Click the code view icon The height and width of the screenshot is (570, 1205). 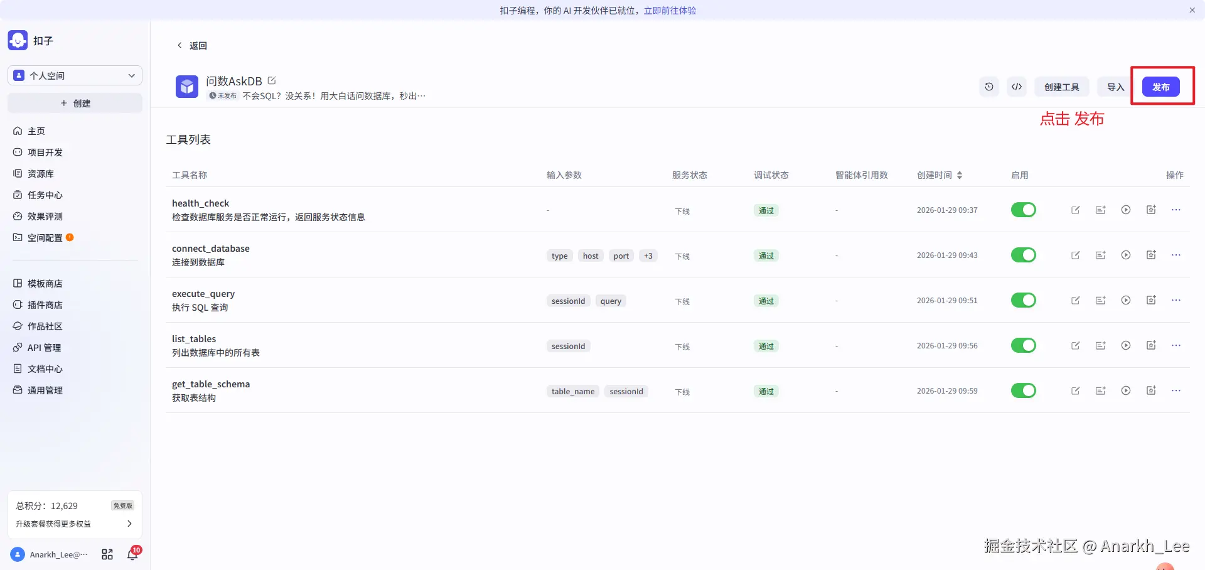click(x=1017, y=87)
